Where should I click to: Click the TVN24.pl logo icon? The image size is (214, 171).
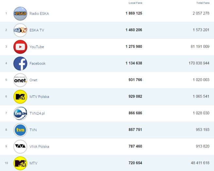coord(20,113)
